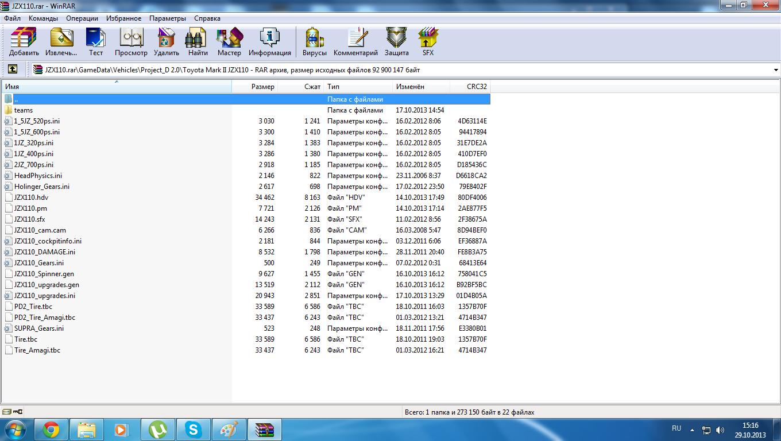Sort by the Сжат column header
This screenshot has width=781, height=441.
pos(301,87)
